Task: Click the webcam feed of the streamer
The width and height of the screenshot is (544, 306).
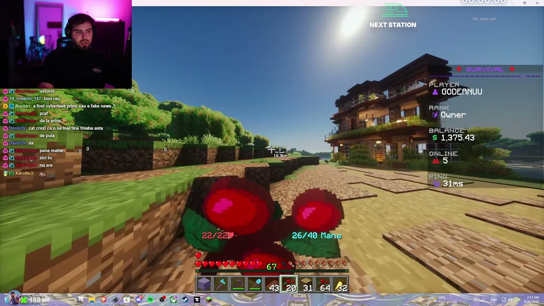Action: 66,44
